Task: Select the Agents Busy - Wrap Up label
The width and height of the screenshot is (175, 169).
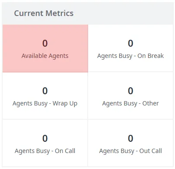Action: pyautogui.click(x=45, y=104)
